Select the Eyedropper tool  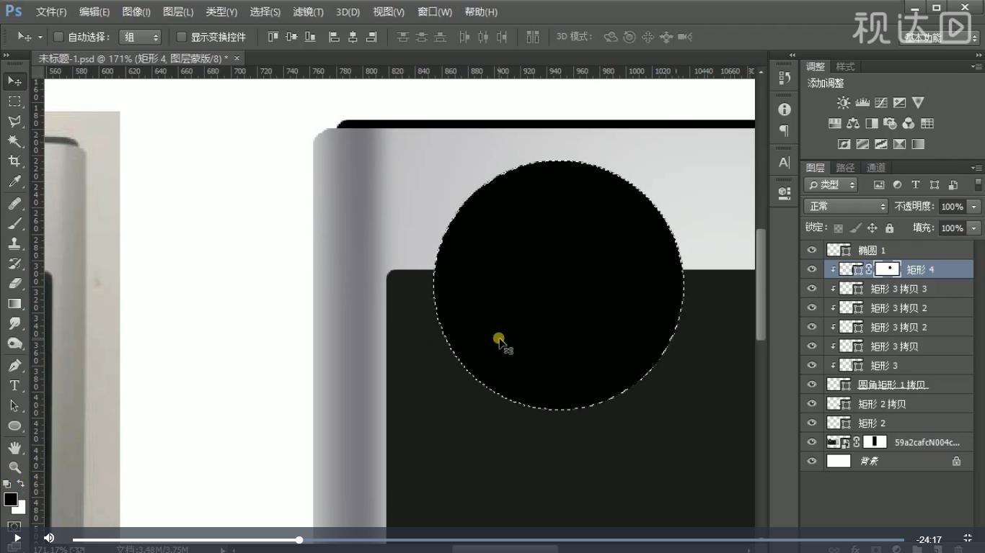point(14,181)
